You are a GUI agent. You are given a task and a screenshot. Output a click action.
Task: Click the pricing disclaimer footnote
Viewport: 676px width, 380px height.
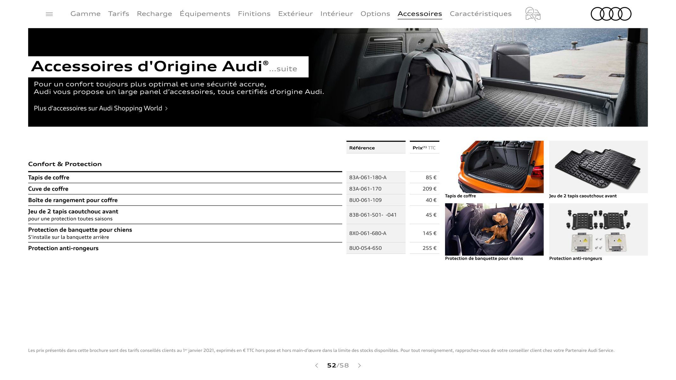tap(321, 350)
